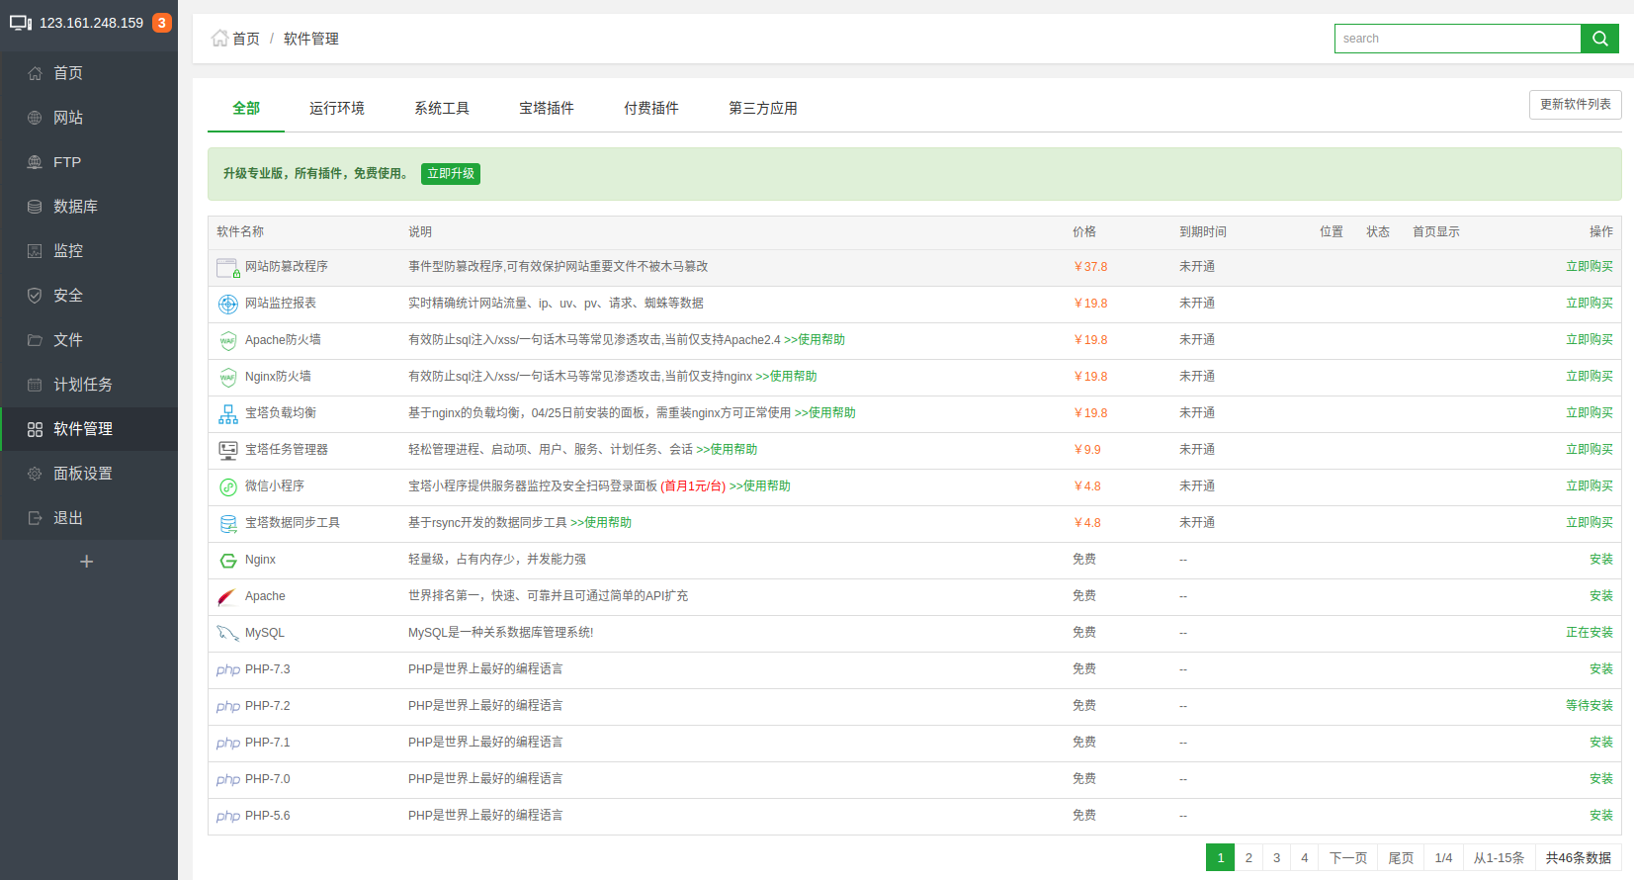Click 等待安装 in the PHP-7.2 row
Viewport: 1634px width, 880px height.
(1590, 706)
